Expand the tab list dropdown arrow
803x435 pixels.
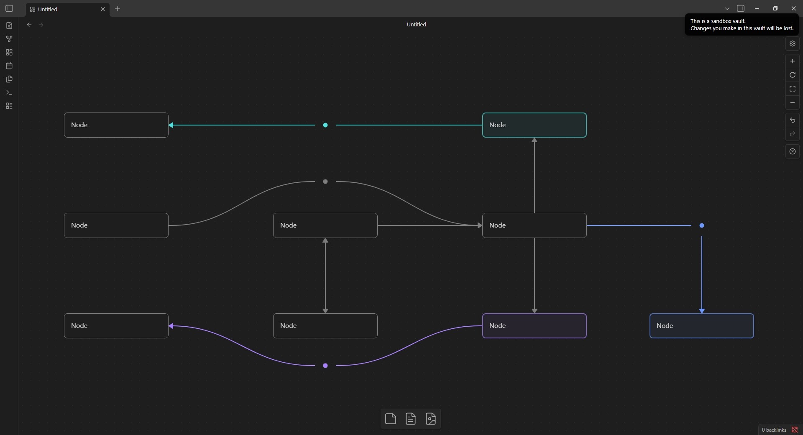coord(727,9)
